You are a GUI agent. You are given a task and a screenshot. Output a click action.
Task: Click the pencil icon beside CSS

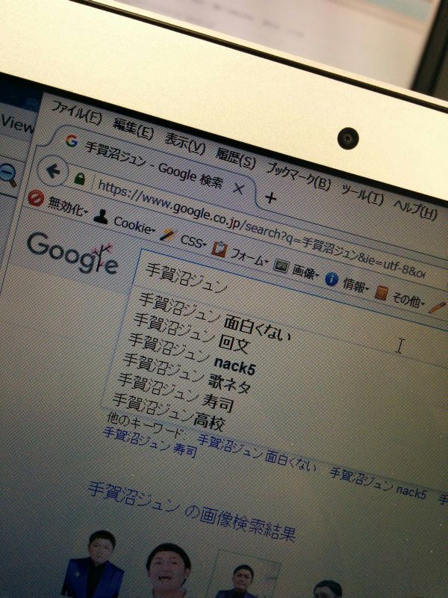167,235
